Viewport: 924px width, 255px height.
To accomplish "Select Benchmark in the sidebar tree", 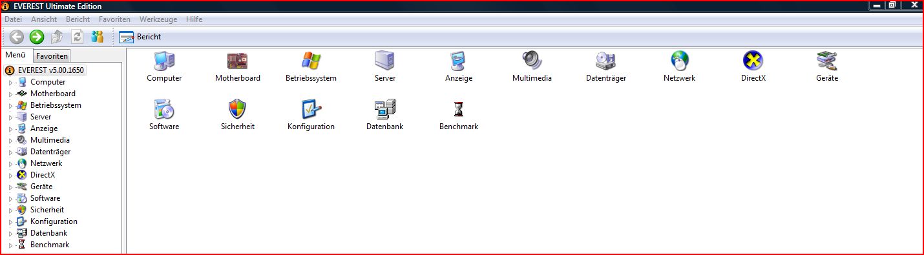I will pyautogui.click(x=50, y=245).
